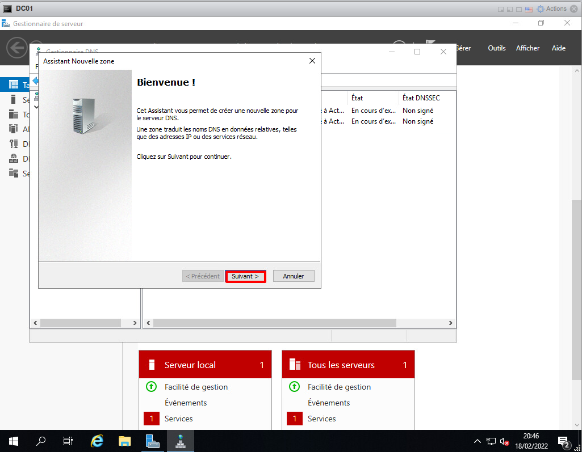Select the local server icon in the sidebar
The width and height of the screenshot is (582, 452).
(14, 100)
